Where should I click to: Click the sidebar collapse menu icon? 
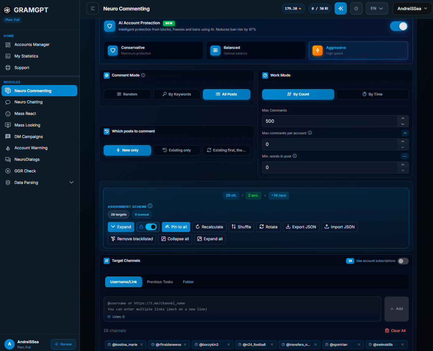(92, 9)
